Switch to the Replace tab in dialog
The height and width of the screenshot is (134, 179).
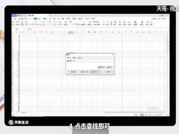coord(74,58)
